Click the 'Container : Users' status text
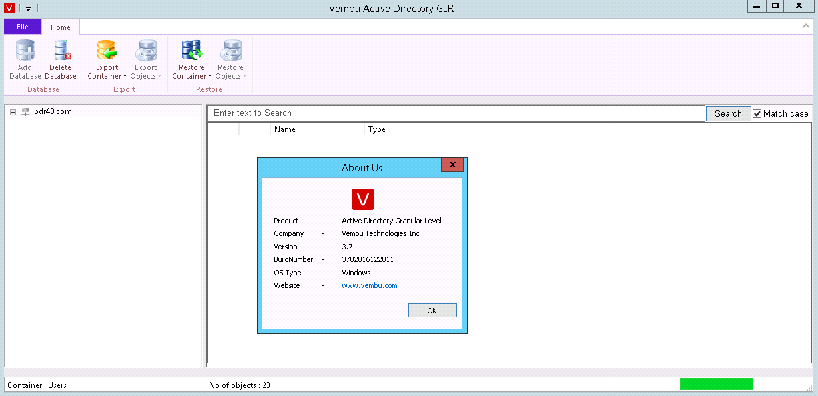Image resolution: width=818 pixels, height=396 pixels. 37,385
